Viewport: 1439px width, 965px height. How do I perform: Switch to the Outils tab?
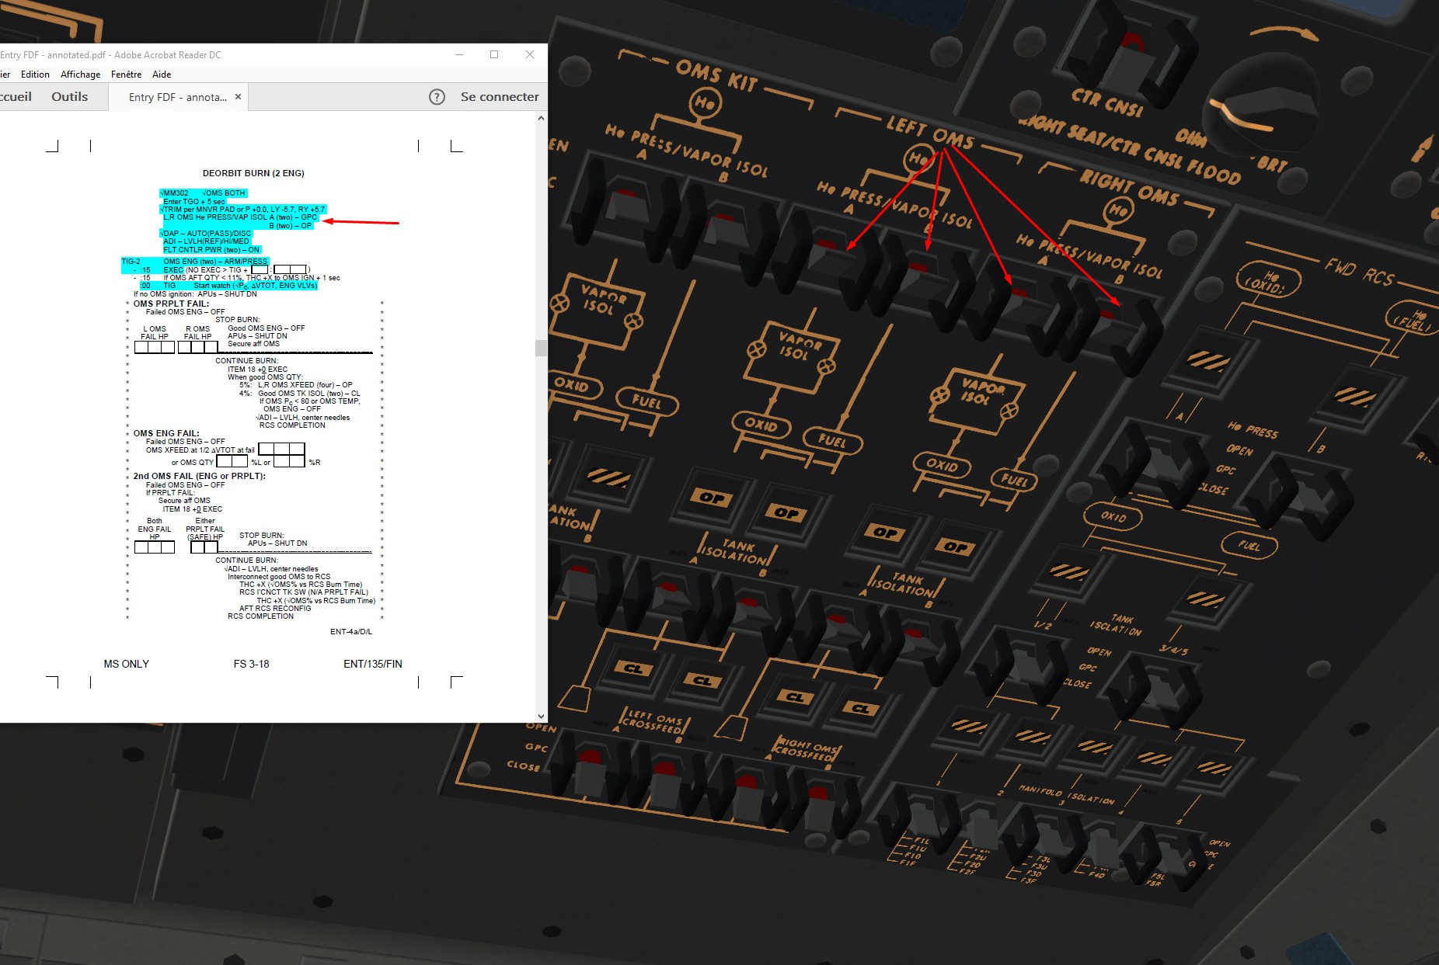click(69, 97)
